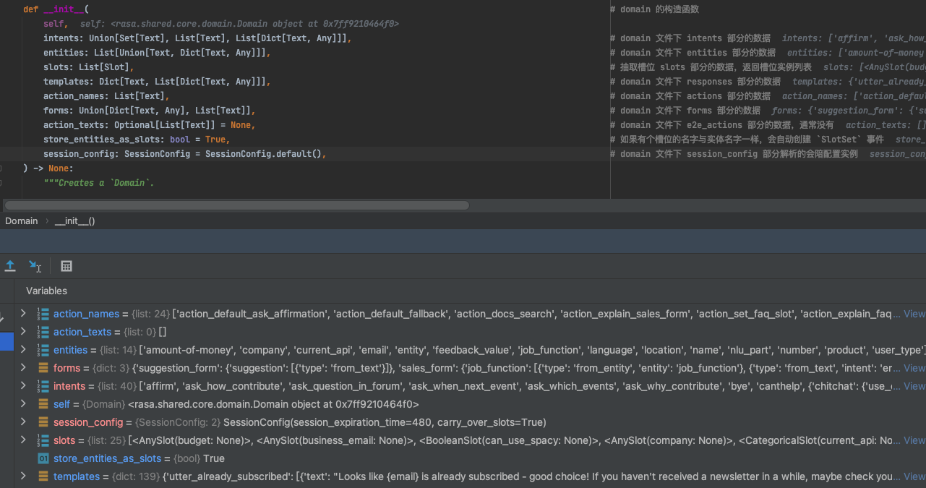Click the Step Out up-arrow icon
926x488 pixels.
coord(10,266)
